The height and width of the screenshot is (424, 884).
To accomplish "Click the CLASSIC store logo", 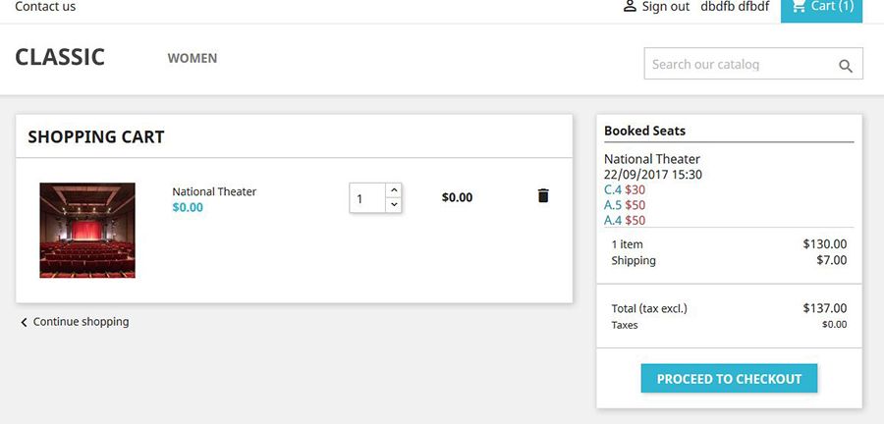I will 60,57.
